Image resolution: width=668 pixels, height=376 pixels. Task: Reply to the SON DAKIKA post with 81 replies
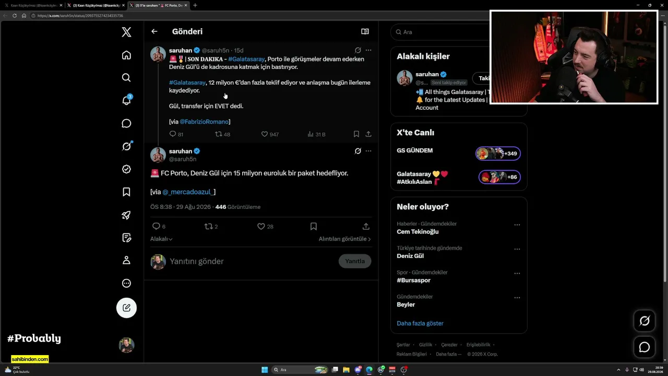[x=176, y=134]
